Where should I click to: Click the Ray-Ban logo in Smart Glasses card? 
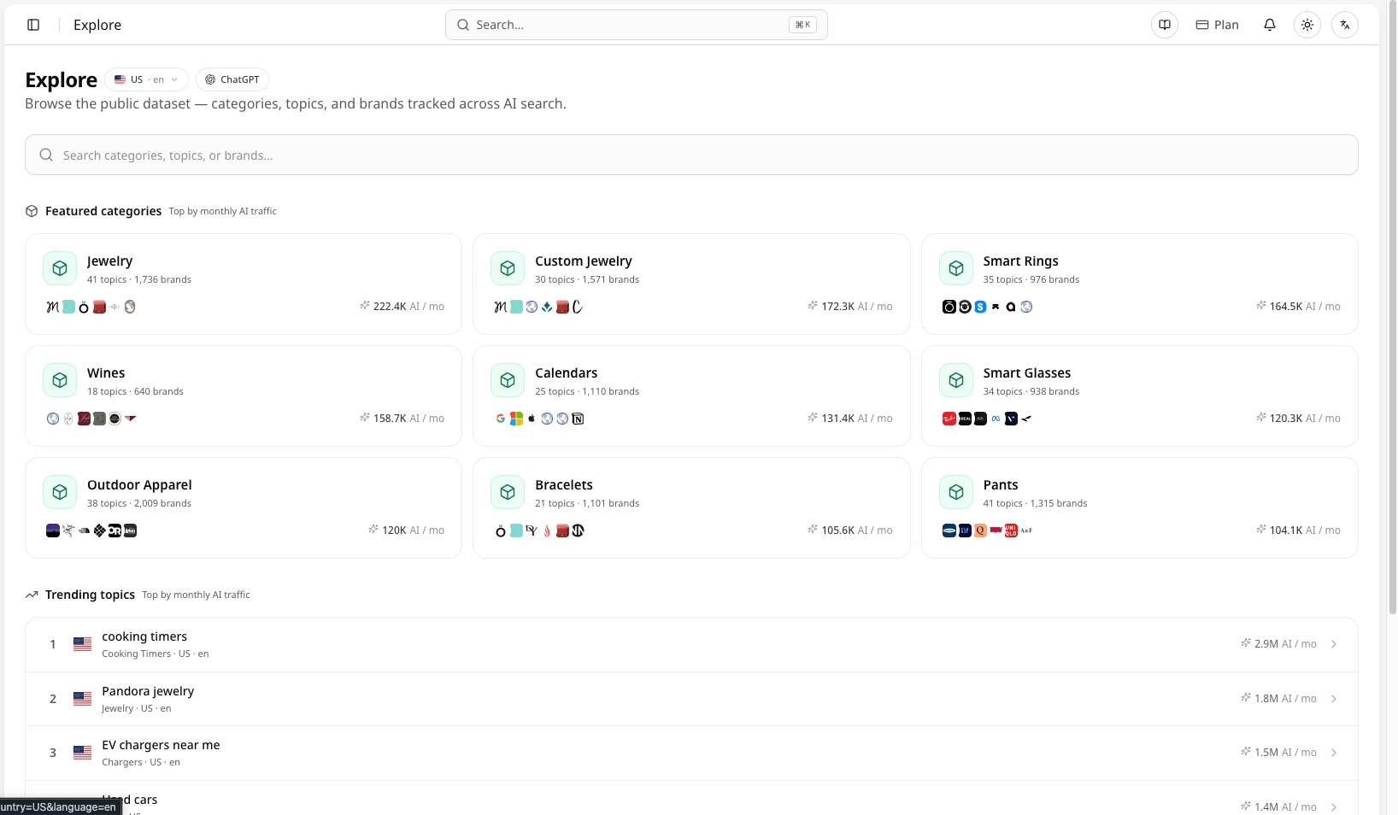(x=949, y=419)
